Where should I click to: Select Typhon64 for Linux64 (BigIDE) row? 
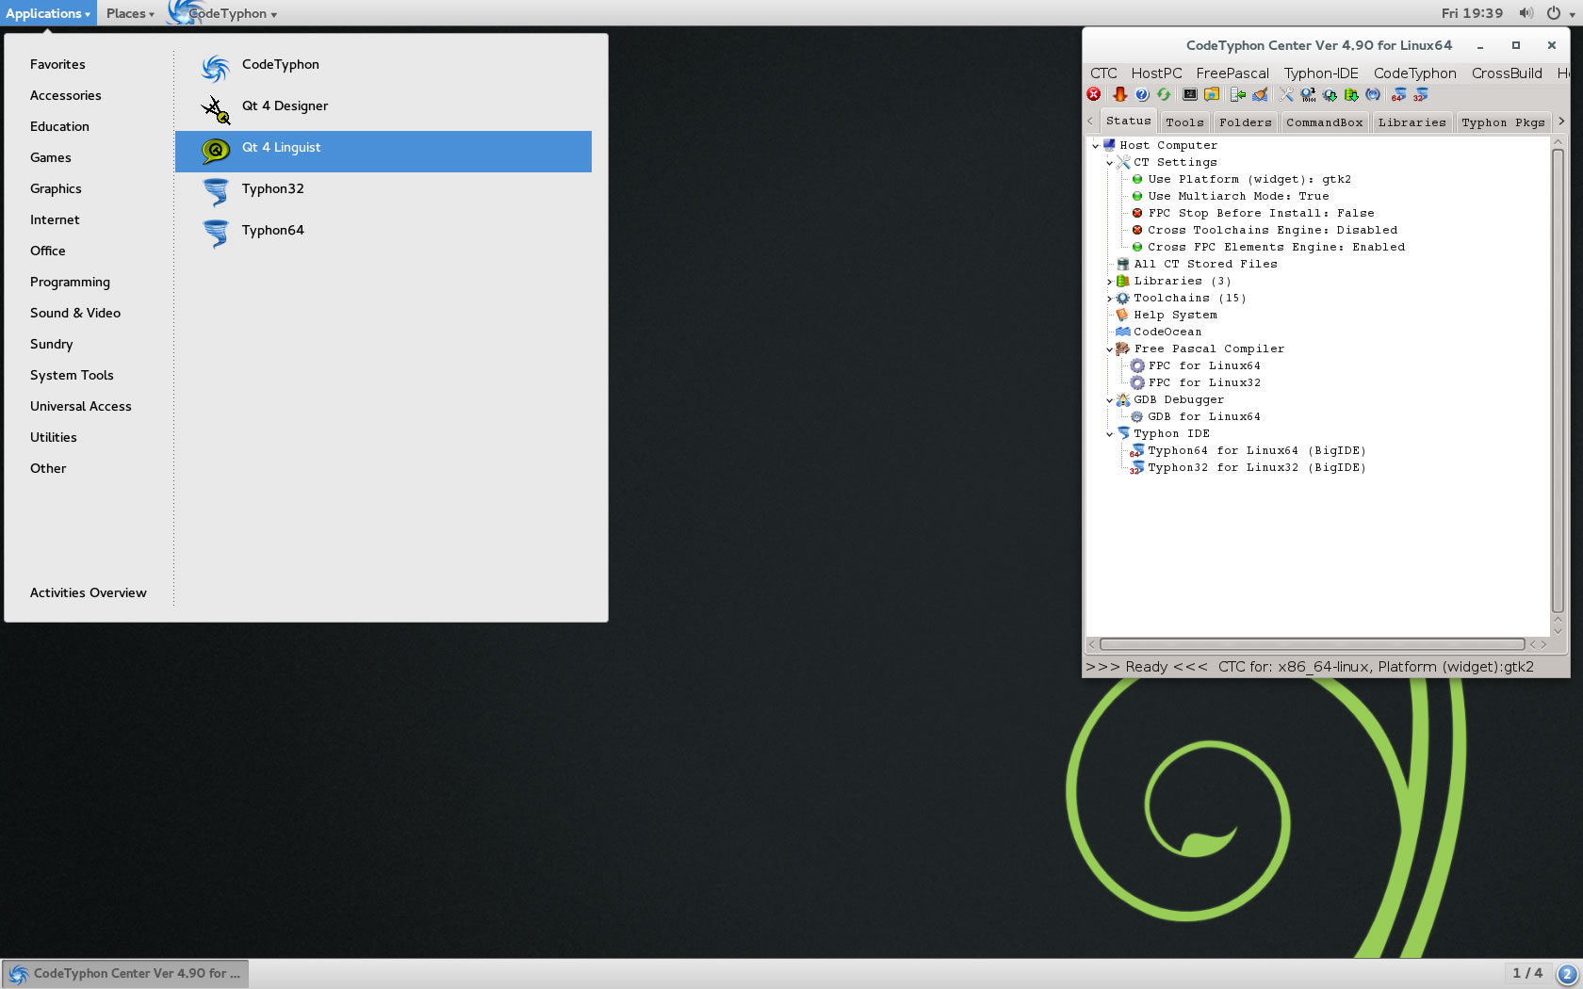point(1256,451)
